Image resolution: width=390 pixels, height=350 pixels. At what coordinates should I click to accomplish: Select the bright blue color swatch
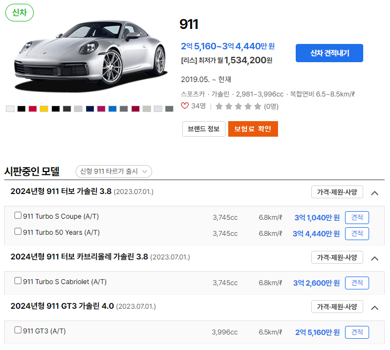coord(112,109)
